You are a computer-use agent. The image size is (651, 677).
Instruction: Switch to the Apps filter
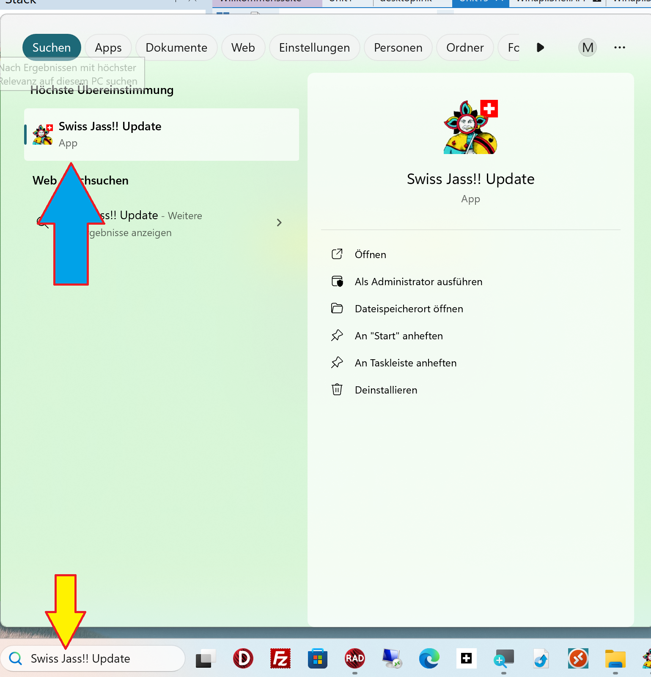click(x=108, y=47)
